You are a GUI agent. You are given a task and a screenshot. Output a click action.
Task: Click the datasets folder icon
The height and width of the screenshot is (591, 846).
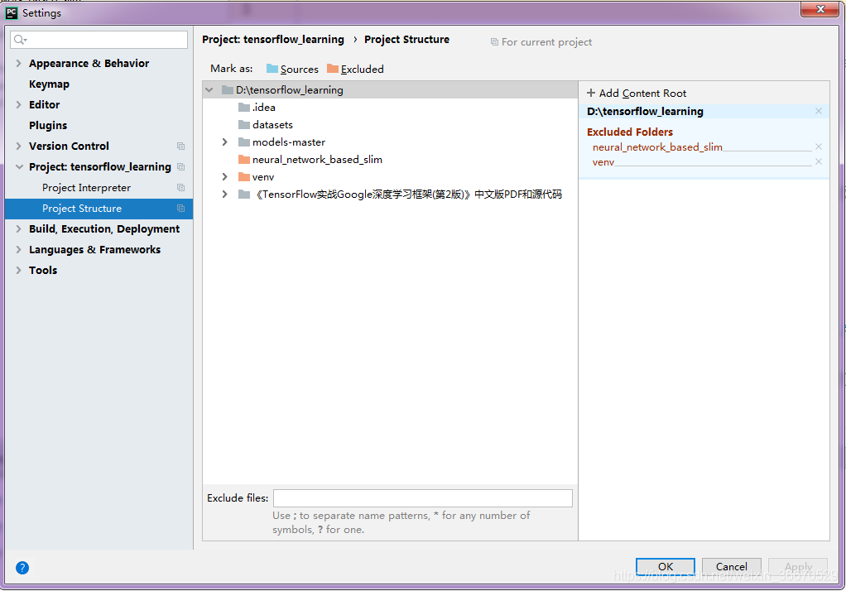coord(244,125)
